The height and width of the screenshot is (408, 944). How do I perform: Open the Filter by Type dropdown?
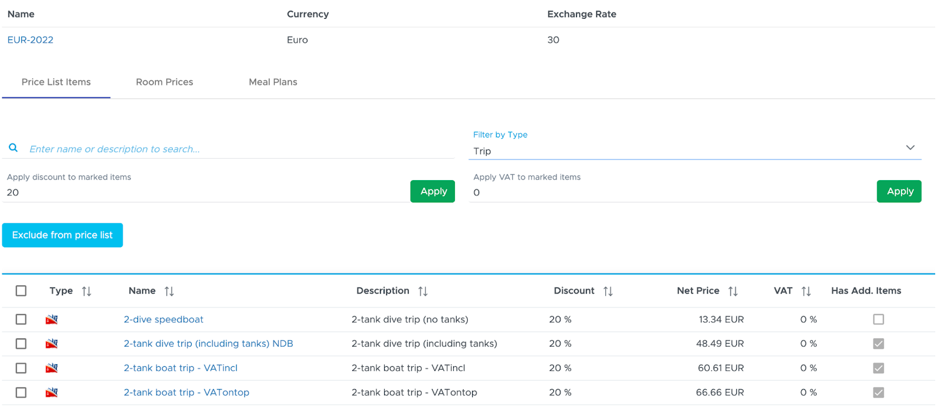pyautogui.click(x=695, y=151)
